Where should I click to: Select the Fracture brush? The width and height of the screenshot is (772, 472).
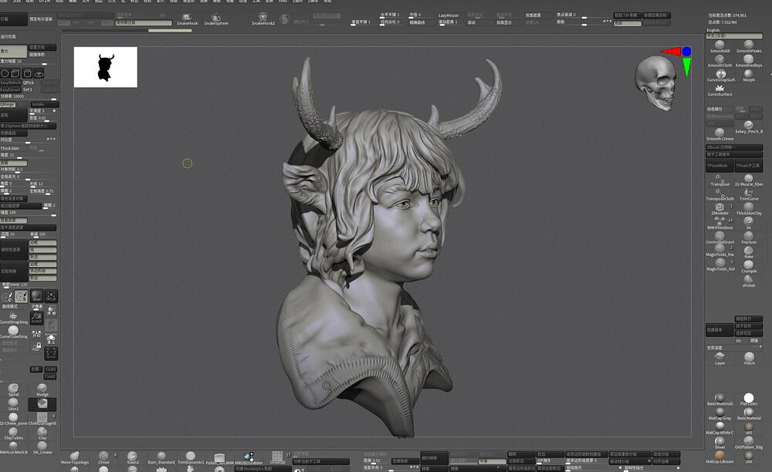tap(749, 238)
